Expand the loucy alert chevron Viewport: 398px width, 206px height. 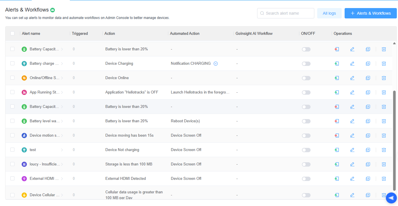coord(62,164)
